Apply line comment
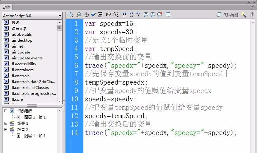Screen dimensions: 257x153 [x=152, y=15]
